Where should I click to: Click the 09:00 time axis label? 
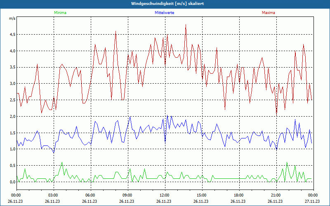(128, 195)
